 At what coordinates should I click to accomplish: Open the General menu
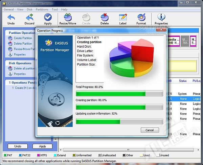(x=8, y=9)
